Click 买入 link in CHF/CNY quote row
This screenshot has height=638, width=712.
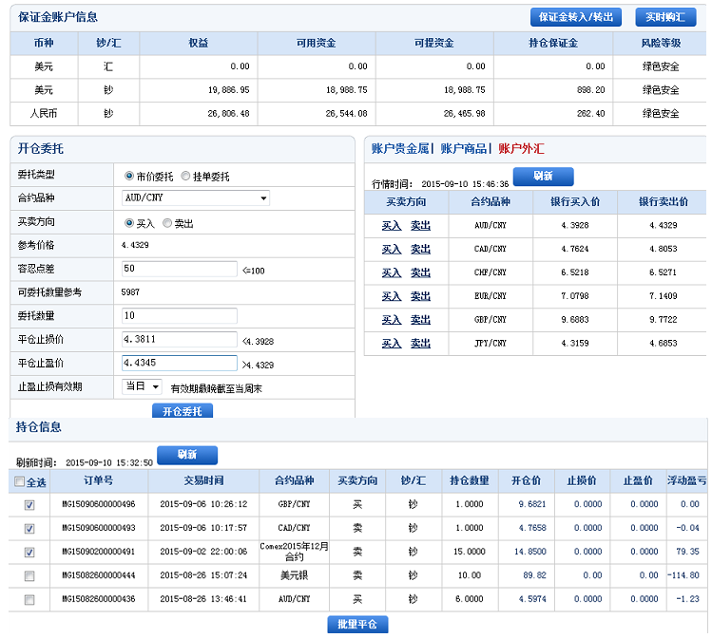[392, 272]
